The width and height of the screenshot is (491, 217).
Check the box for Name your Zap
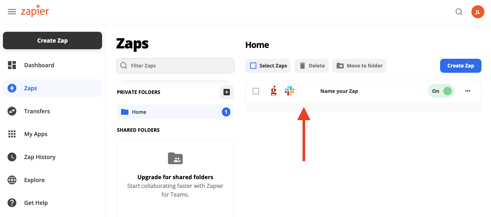coord(256,91)
